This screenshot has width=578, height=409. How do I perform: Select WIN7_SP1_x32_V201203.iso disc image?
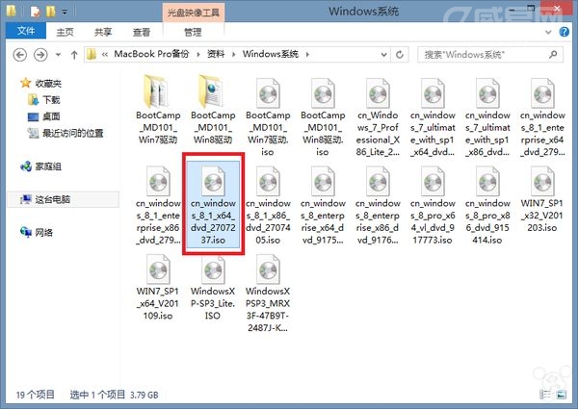(x=541, y=199)
